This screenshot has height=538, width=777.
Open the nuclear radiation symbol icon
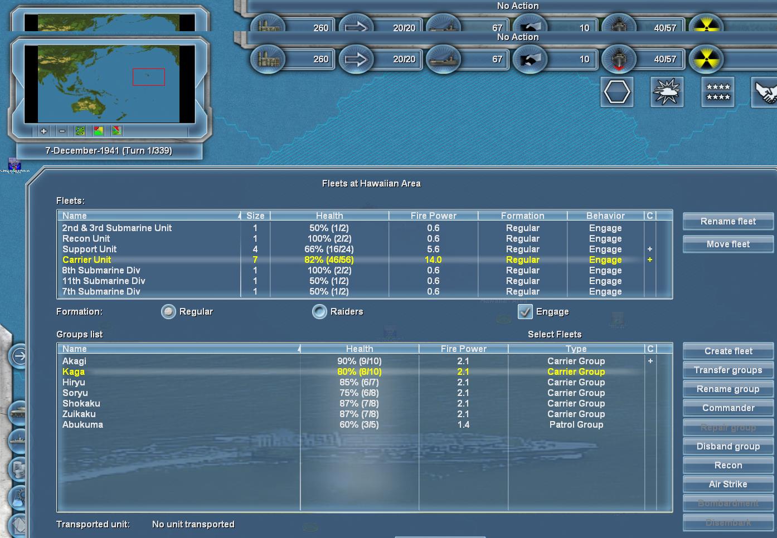pos(706,59)
